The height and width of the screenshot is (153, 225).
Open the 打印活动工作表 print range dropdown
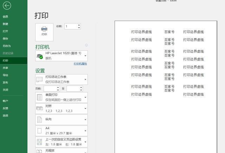point(85,79)
